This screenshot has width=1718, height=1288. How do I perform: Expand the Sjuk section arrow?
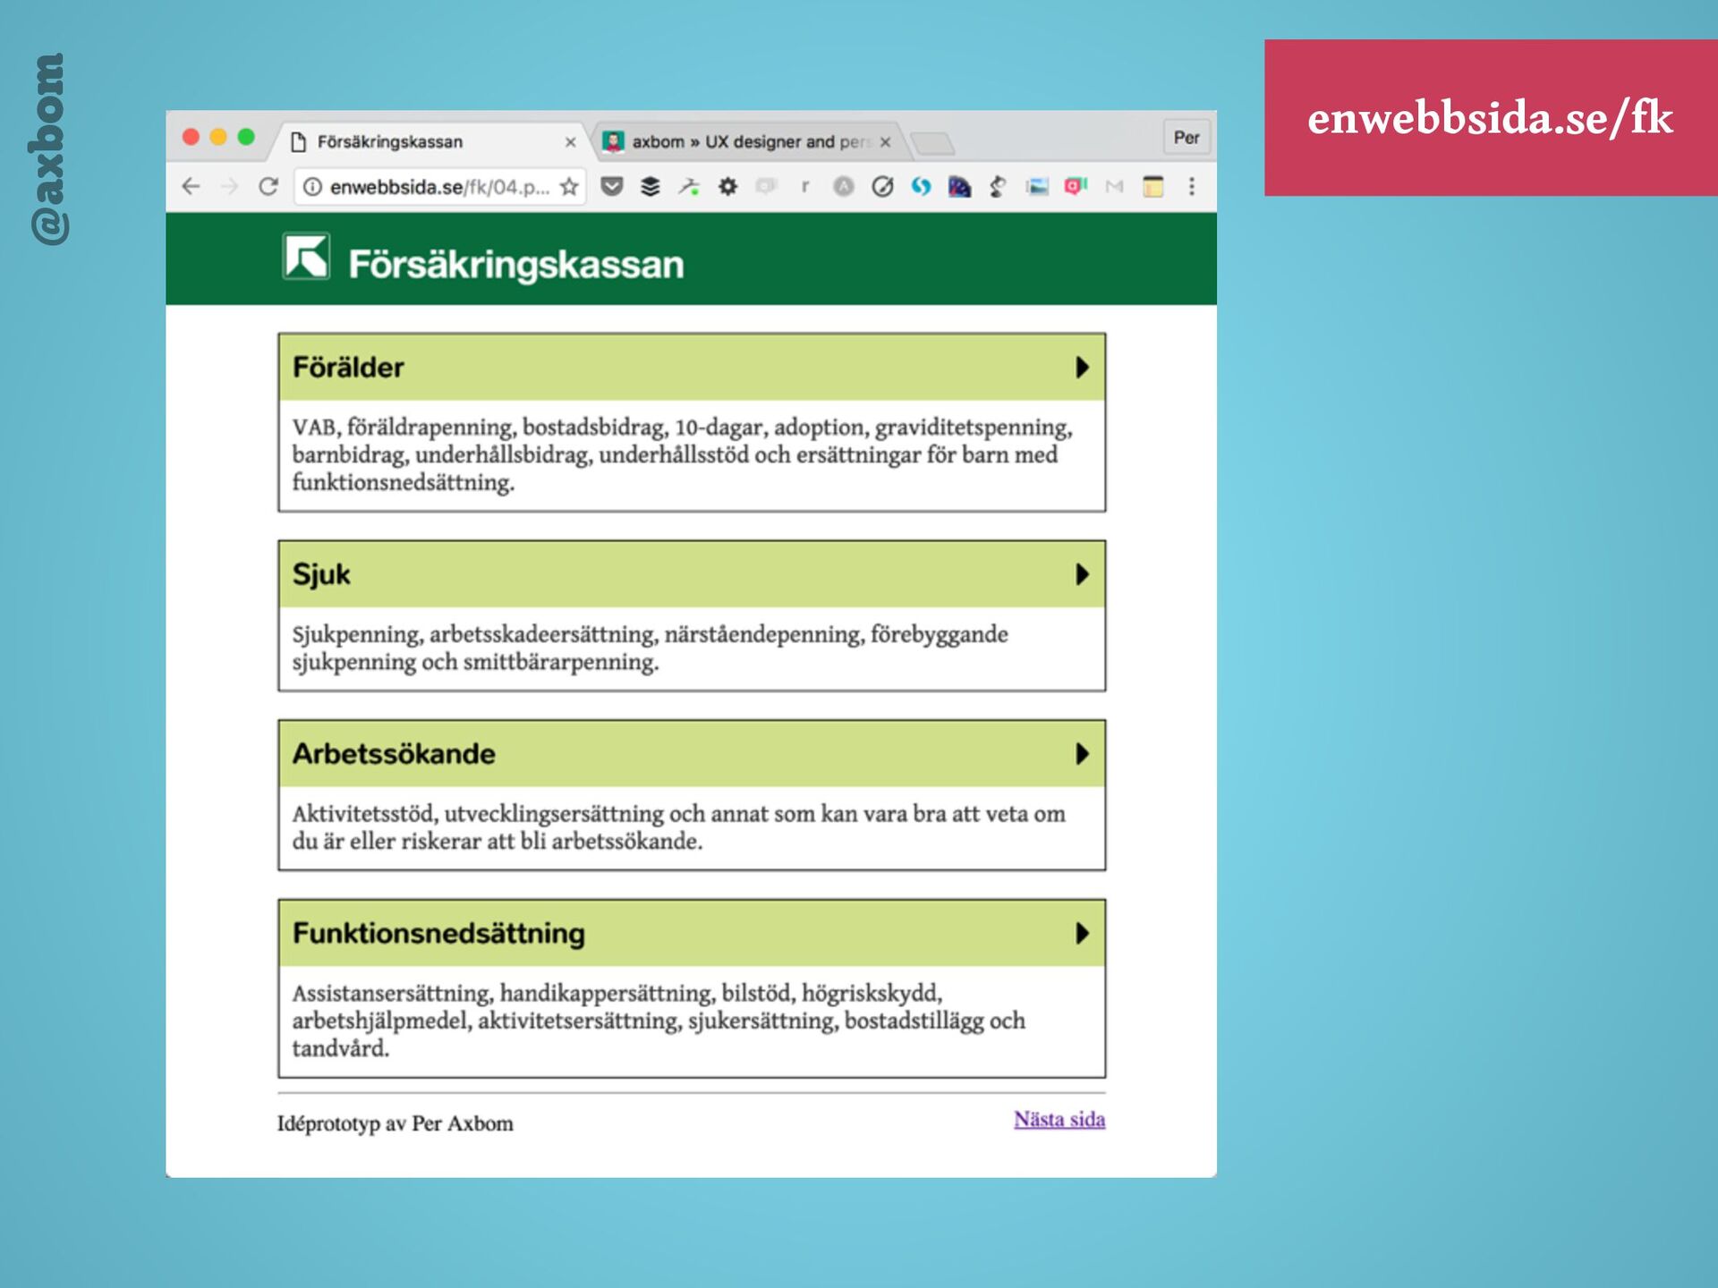click(x=1082, y=574)
